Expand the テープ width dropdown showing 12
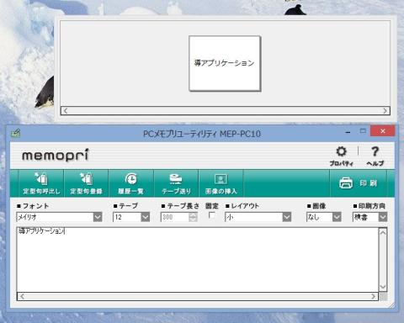Image resolution: width=404 pixels, height=323 pixels. [146, 217]
